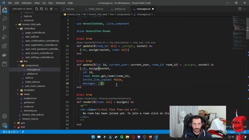Open the Go menu
Viewport: 249px width, 140px height.
pyautogui.click(x=44, y=3)
